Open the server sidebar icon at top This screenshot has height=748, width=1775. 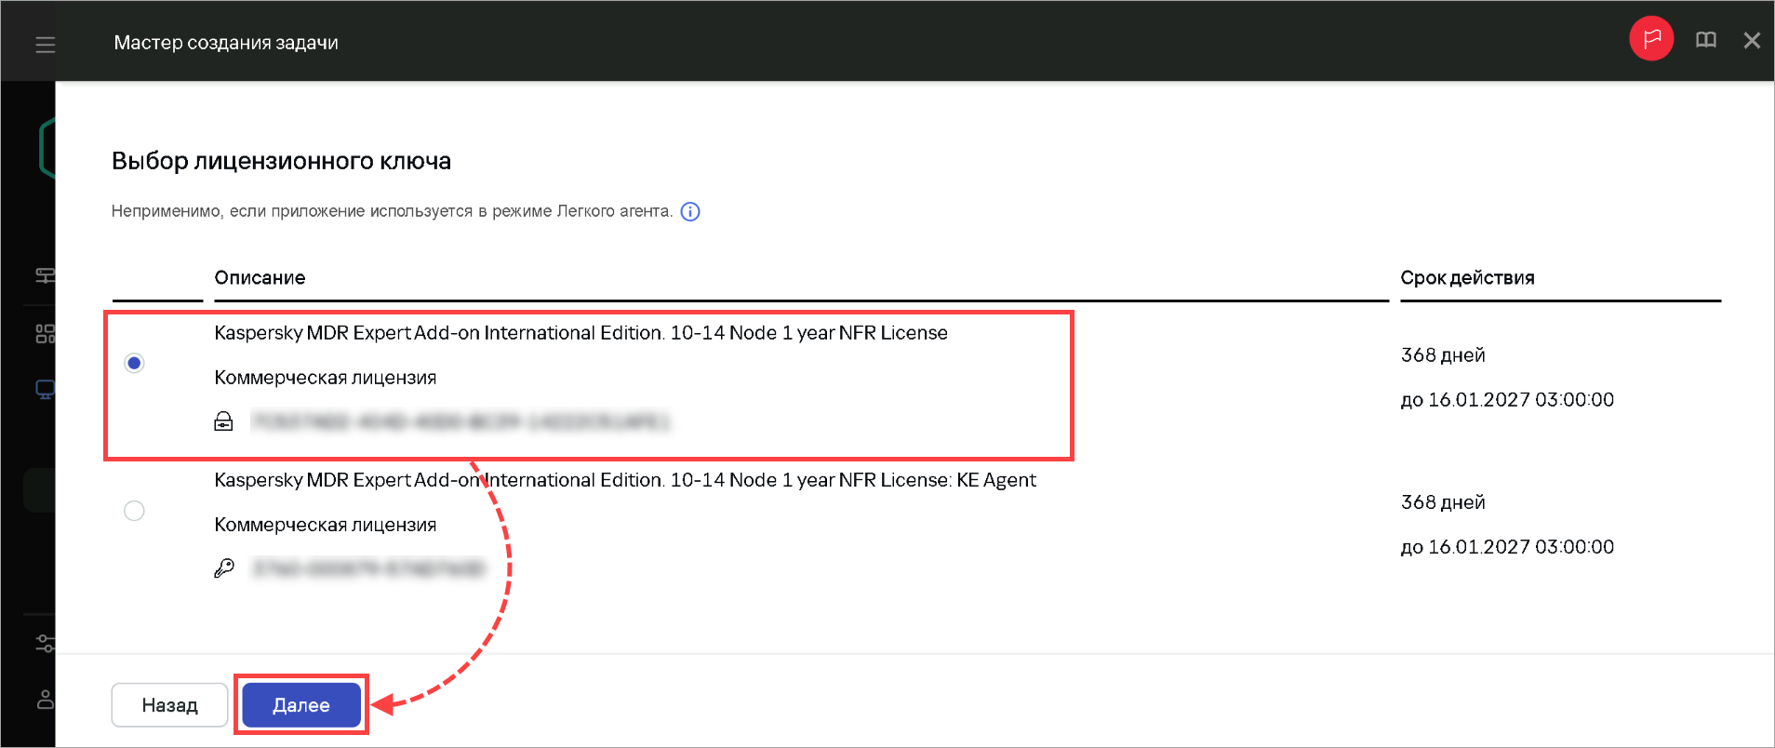point(45,275)
